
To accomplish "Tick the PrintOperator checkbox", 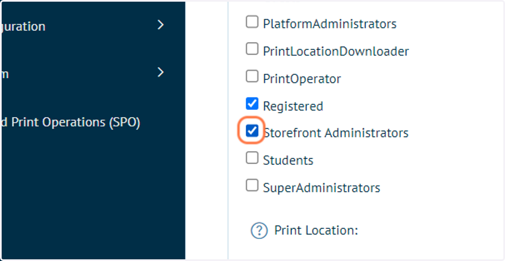I will tap(252, 77).
